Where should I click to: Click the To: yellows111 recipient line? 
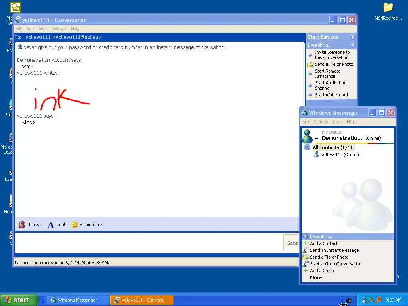click(58, 37)
